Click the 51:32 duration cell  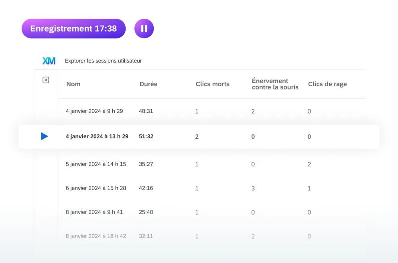146,136
